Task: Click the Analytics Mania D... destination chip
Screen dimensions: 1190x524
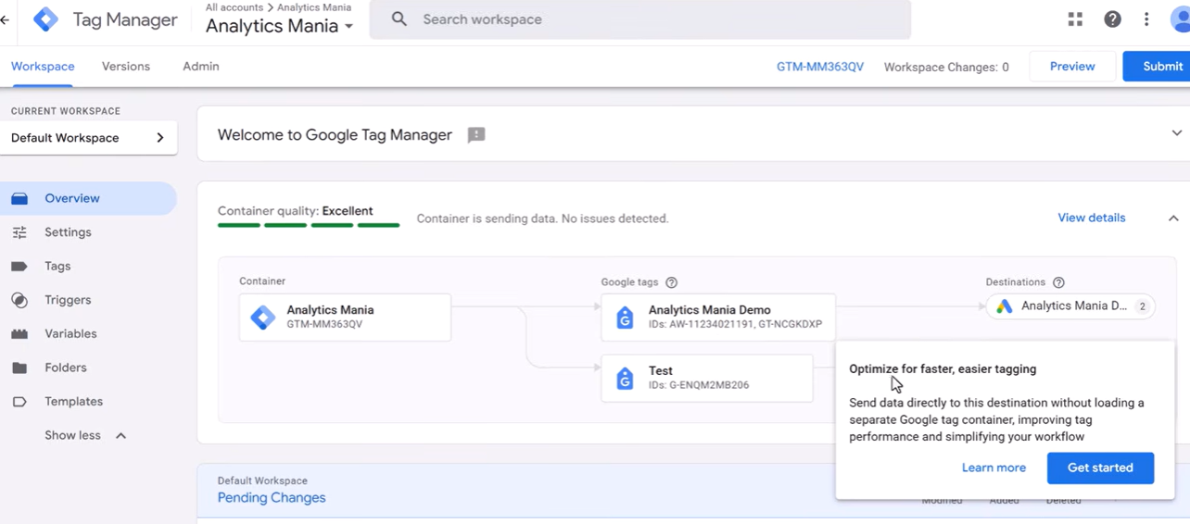Action: (1072, 306)
